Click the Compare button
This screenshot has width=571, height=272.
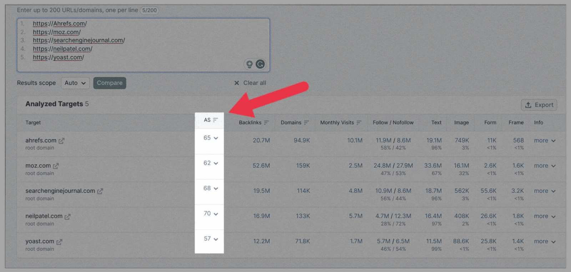[110, 83]
